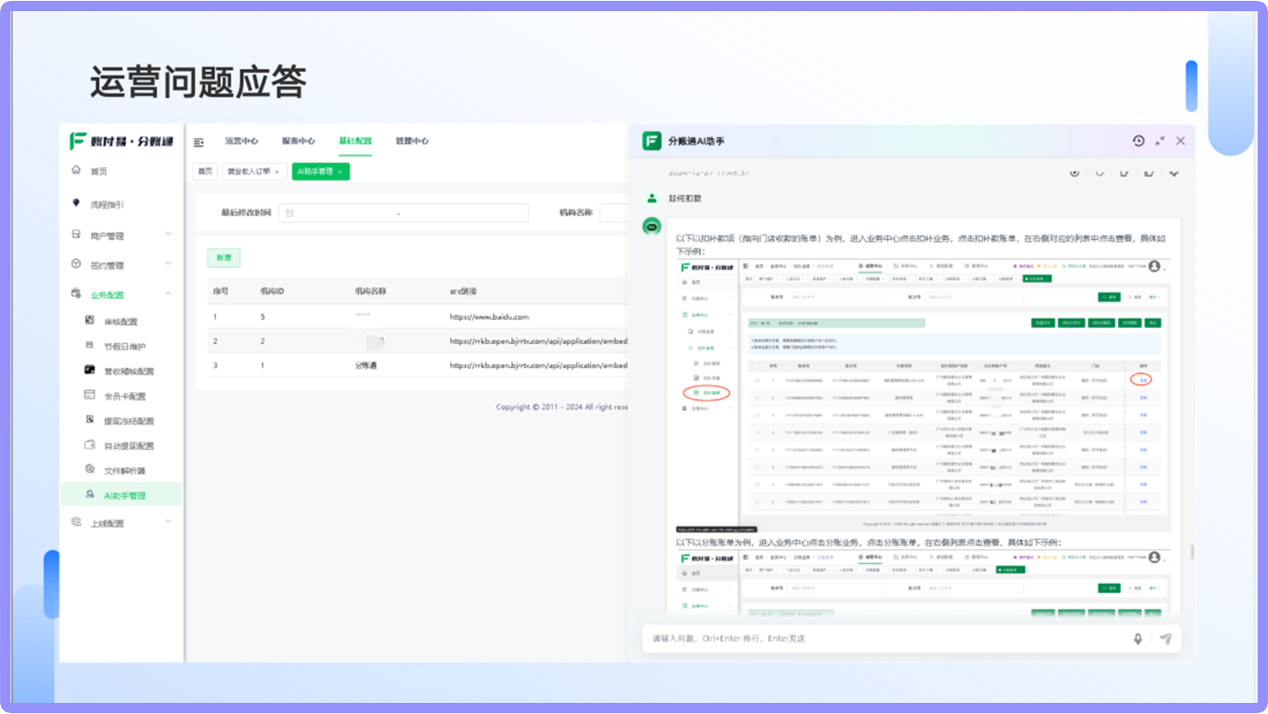Expand the 签约管理 sidebar menu

coord(121,265)
